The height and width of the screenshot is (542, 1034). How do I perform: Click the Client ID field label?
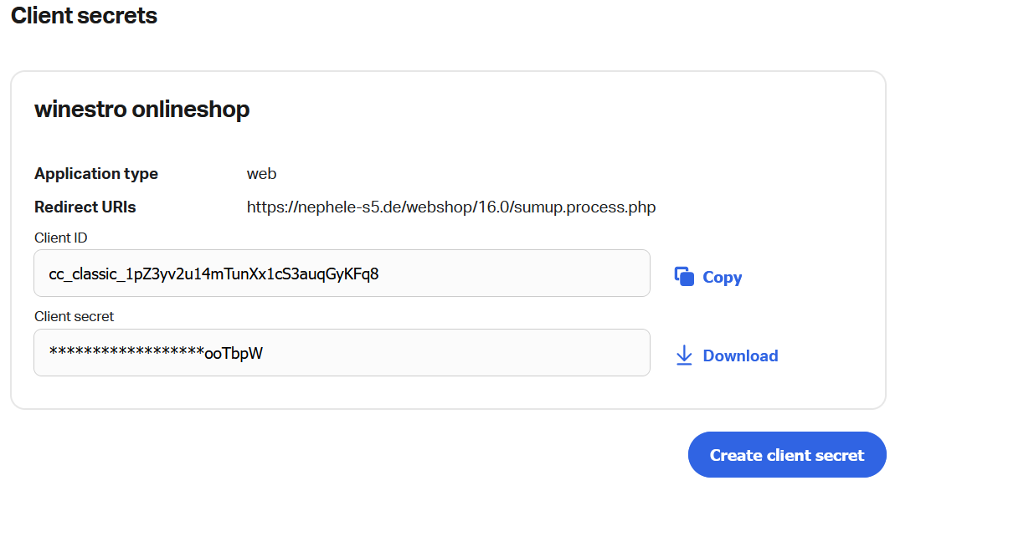coord(60,238)
